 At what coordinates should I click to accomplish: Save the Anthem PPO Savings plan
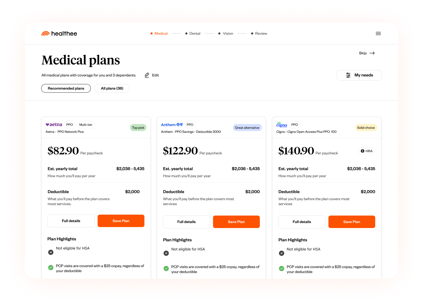coord(236,222)
